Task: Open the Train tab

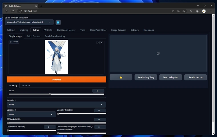Action: pyautogui.click(x=83, y=30)
